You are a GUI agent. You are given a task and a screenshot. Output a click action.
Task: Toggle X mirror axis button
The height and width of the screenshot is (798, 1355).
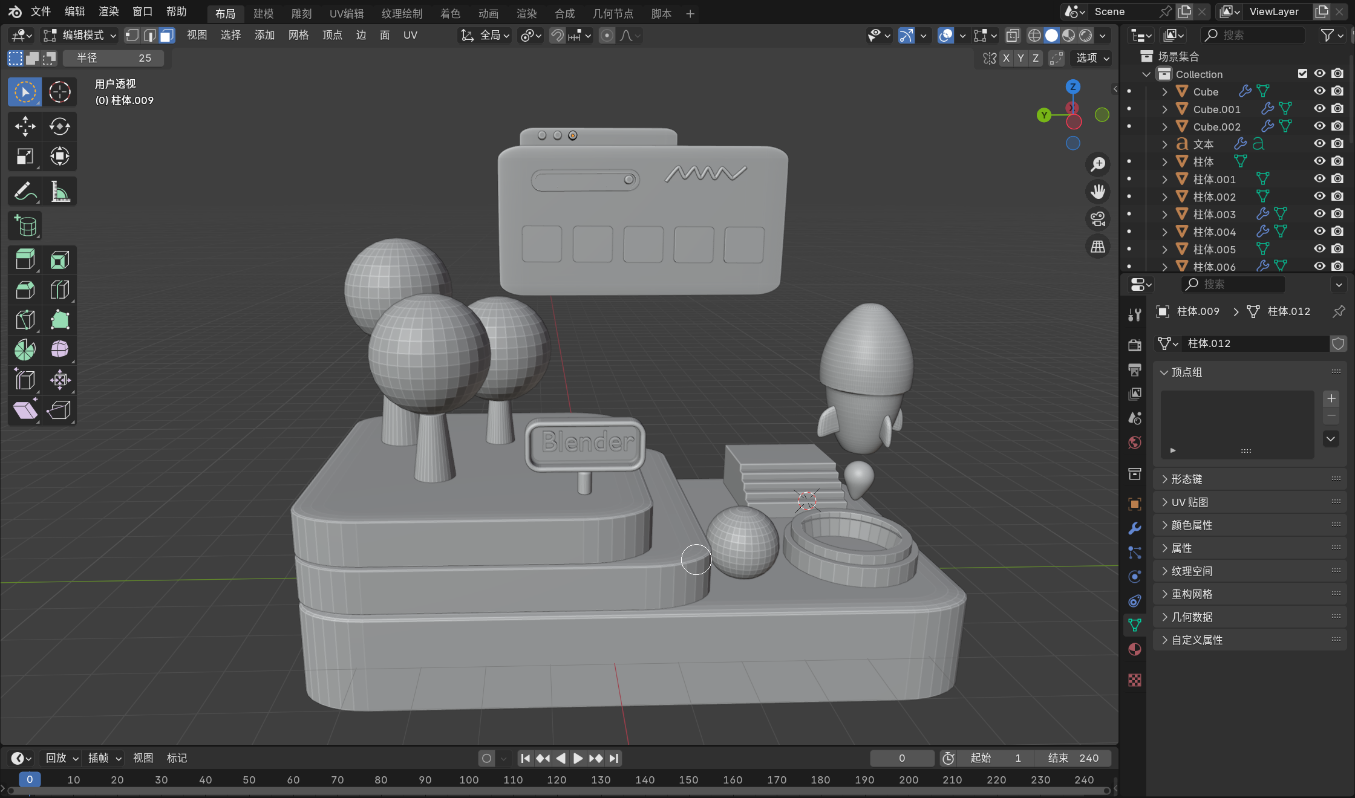tap(1006, 58)
